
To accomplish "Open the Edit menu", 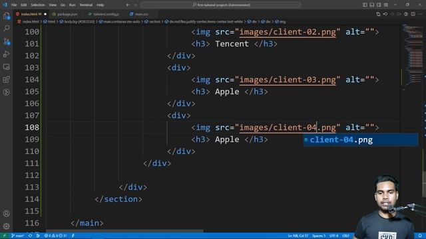I will tap(24, 5).
